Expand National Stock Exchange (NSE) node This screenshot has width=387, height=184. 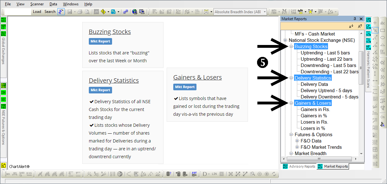pos(285,40)
